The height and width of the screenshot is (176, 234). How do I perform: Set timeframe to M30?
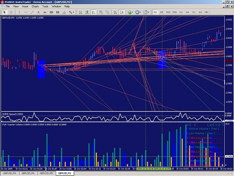click(174, 12)
